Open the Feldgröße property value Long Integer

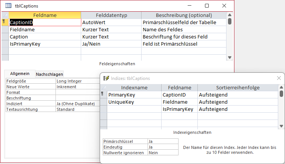(x=78, y=81)
